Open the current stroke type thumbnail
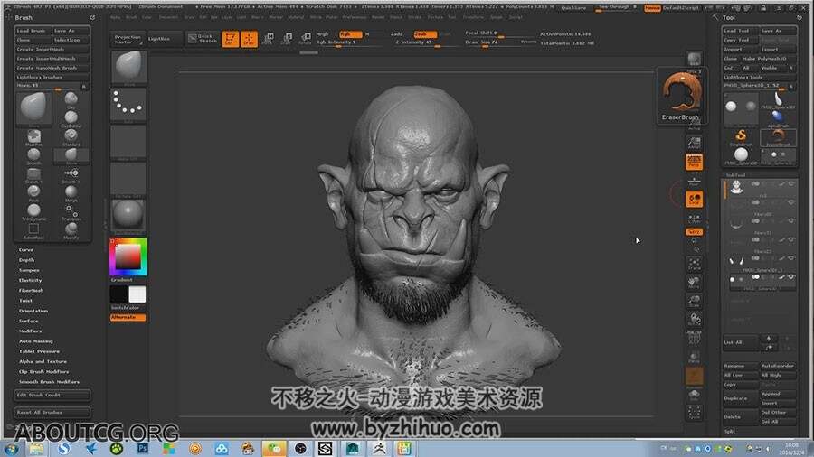This screenshot has width=814, height=457. click(128, 104)
